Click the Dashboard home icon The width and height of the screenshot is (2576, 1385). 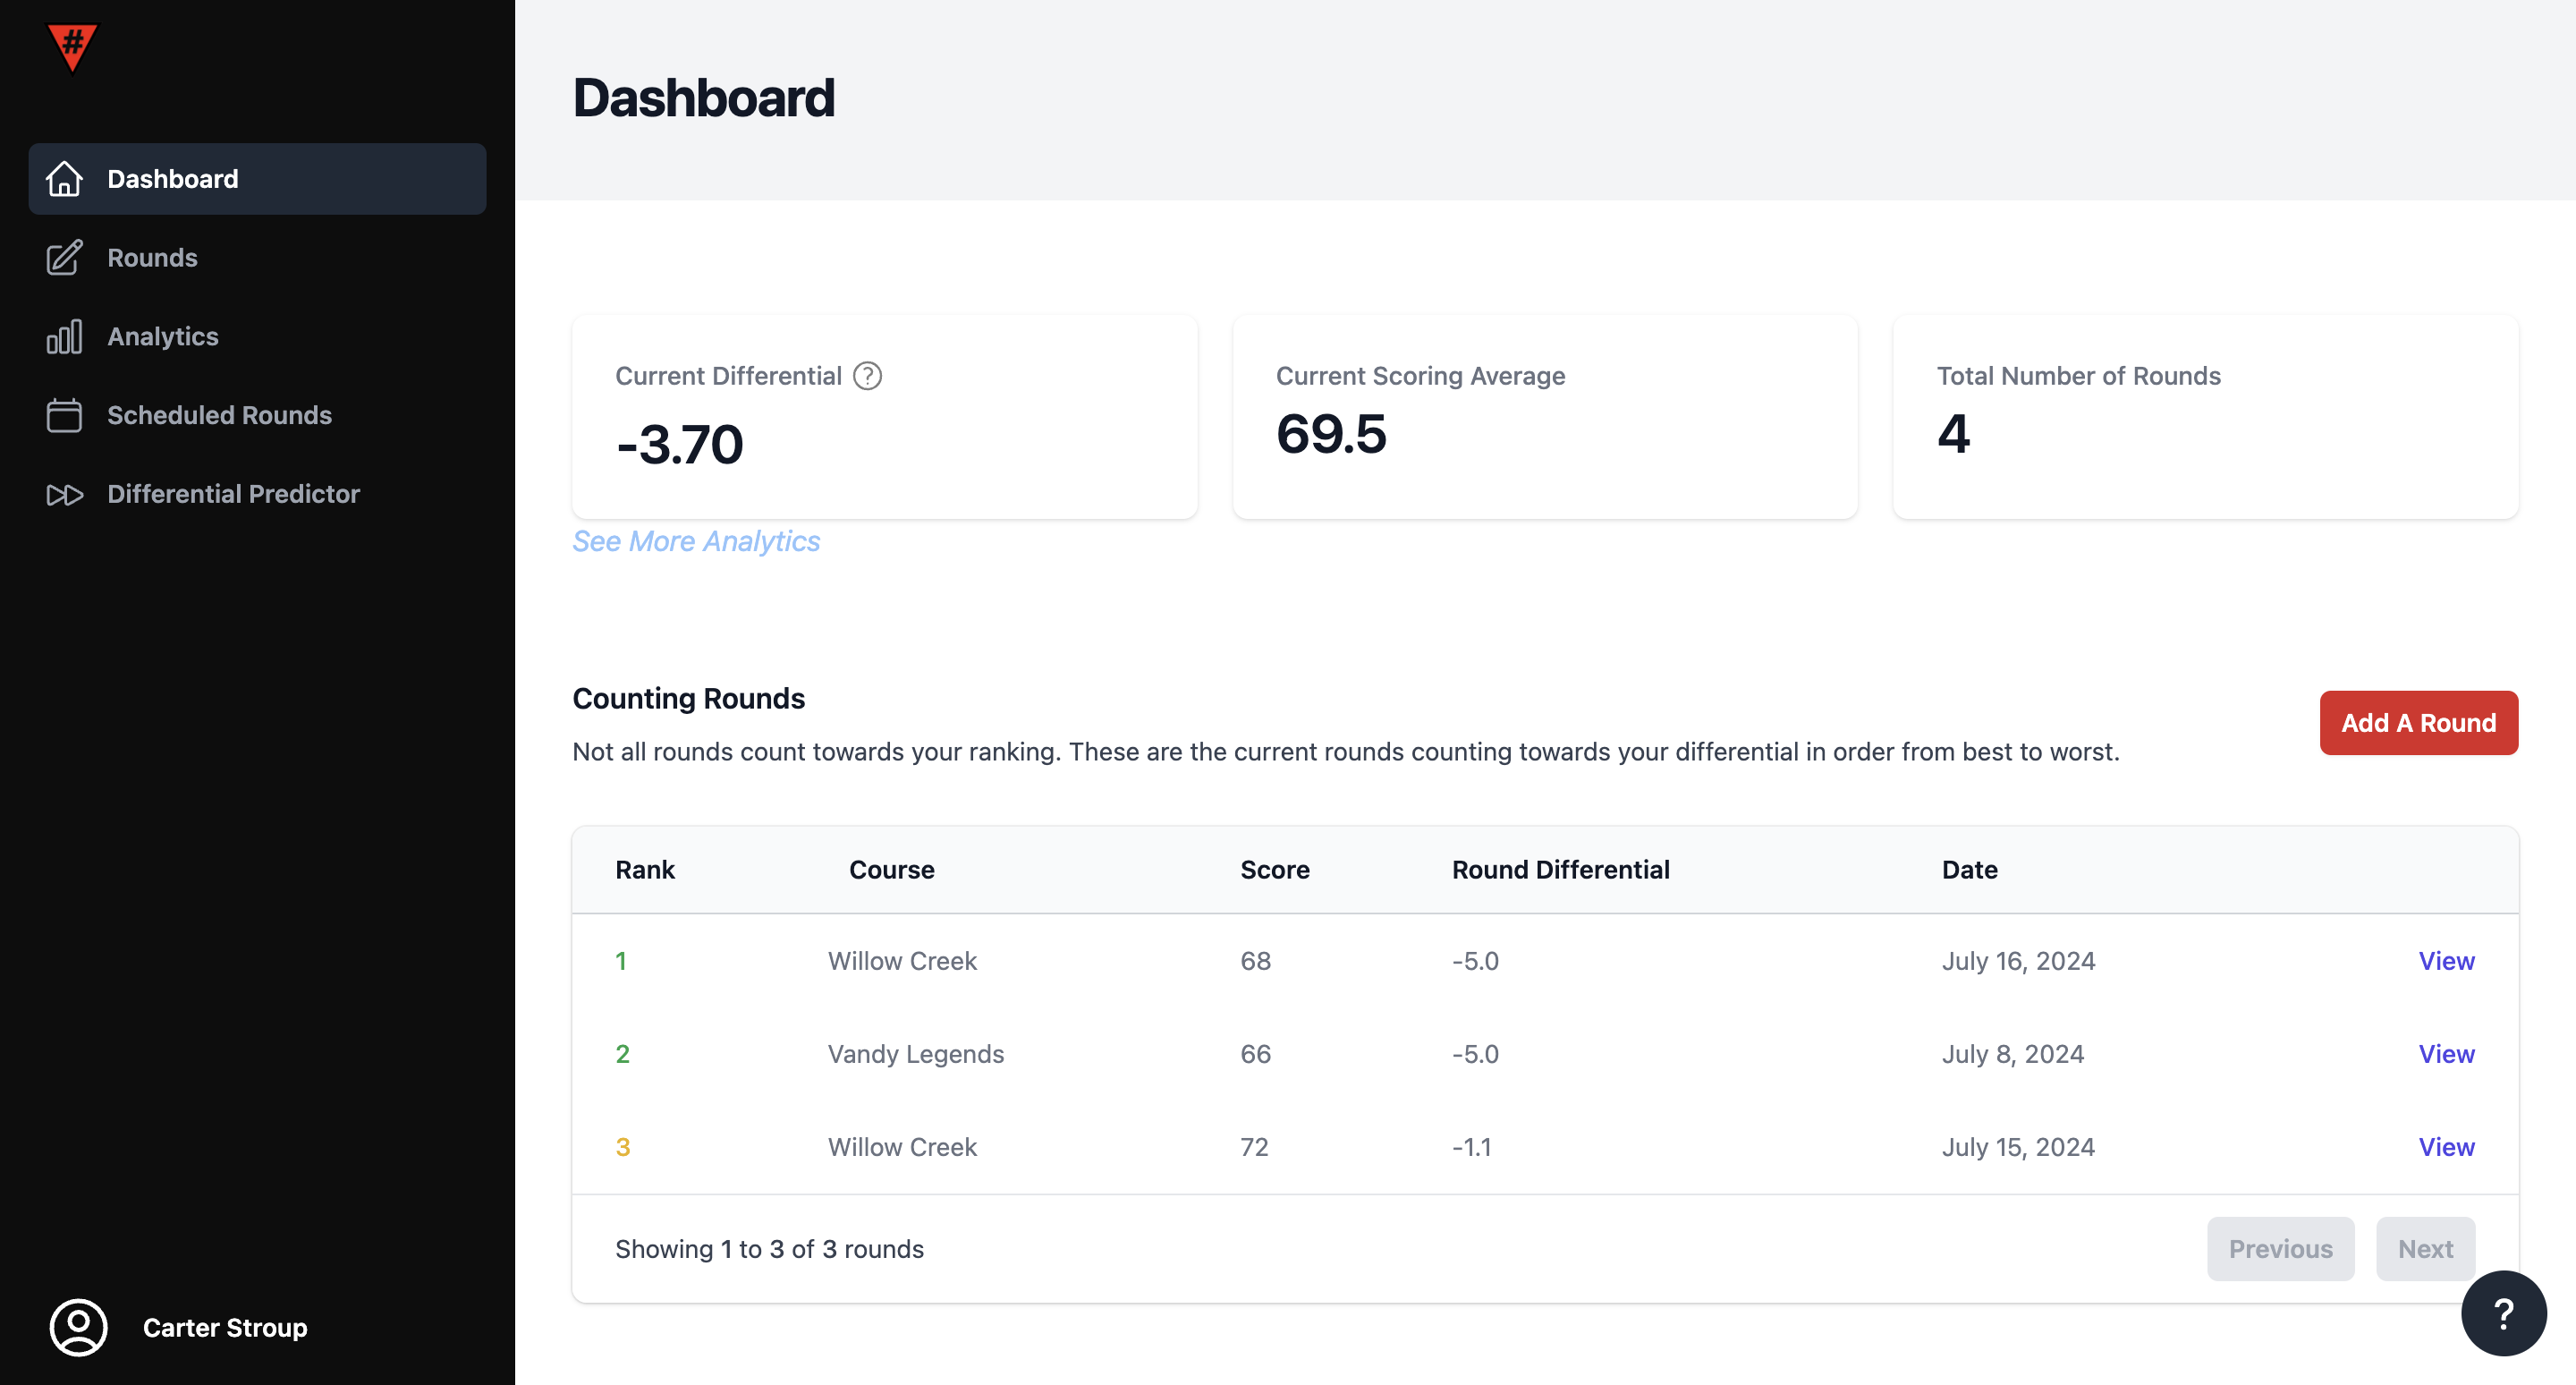(64, 179)
